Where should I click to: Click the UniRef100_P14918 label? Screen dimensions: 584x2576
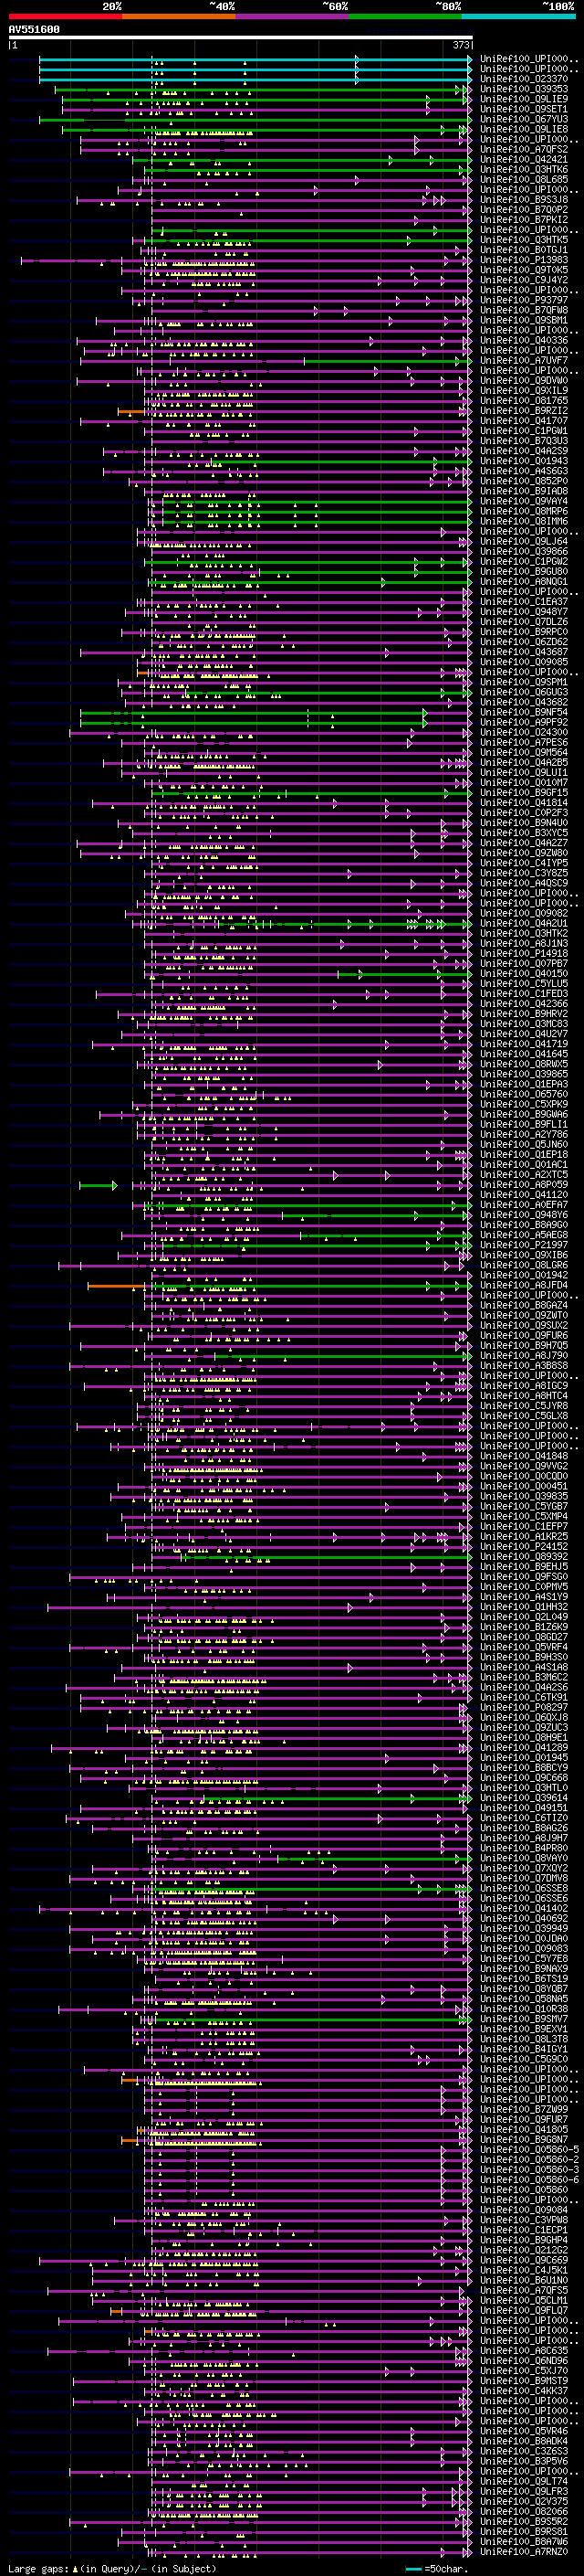point(524,953)
